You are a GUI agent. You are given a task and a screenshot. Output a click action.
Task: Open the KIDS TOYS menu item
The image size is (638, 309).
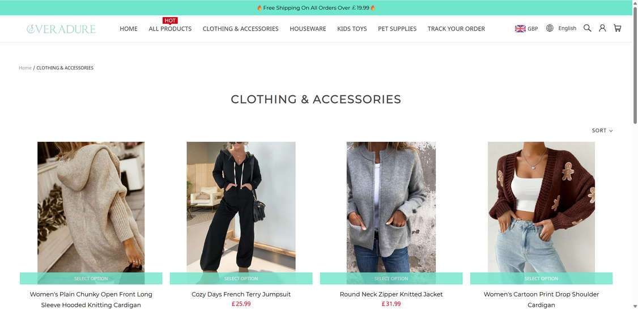[352, 28]
